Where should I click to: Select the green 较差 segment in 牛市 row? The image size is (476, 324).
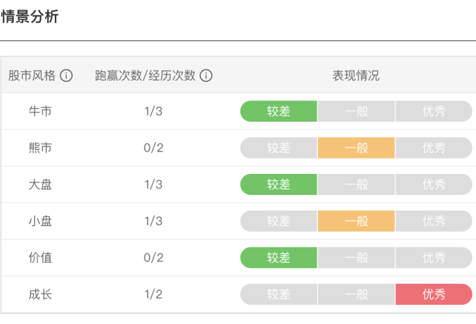click(x=279, y=111)
